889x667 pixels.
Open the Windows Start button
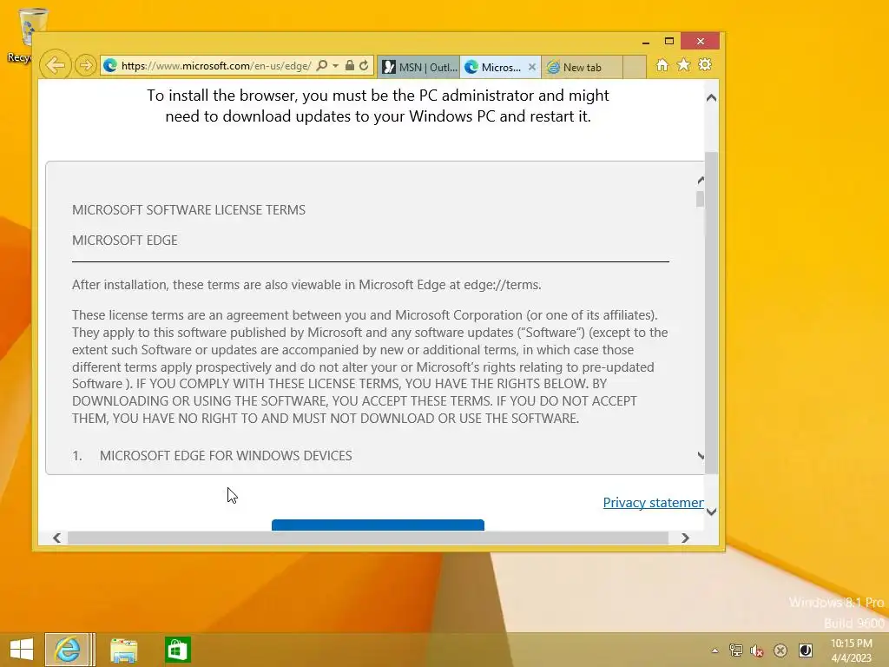[x=22, y=650]
